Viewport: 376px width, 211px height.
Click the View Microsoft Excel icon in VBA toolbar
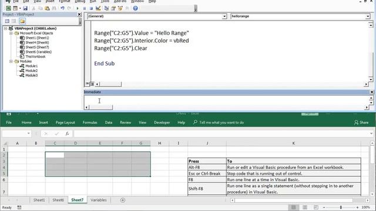point(8,8)
